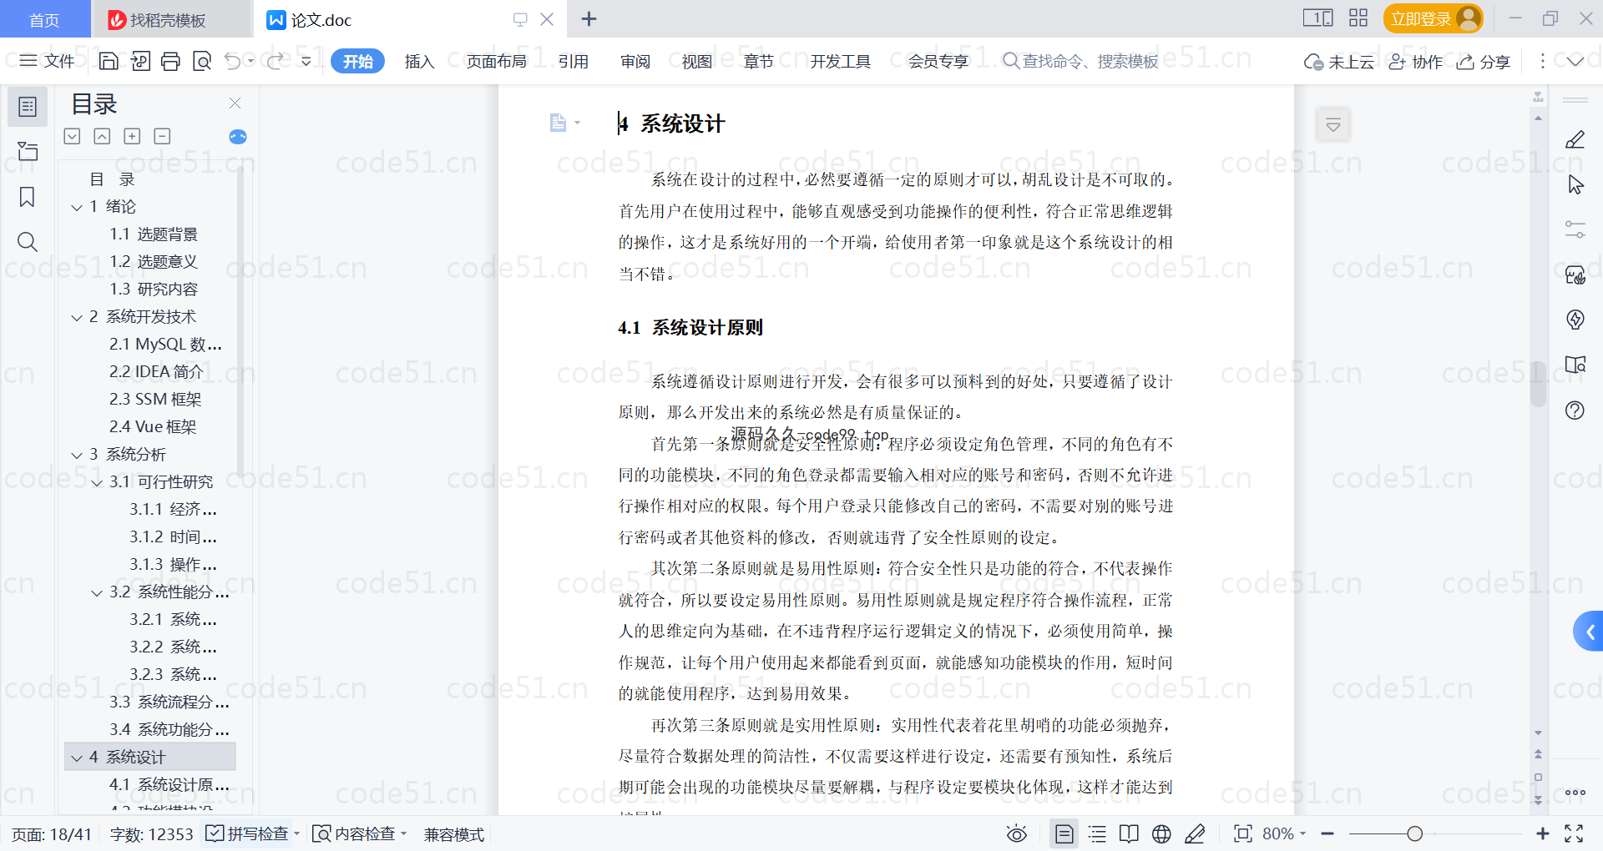Switch to page layout view icon
The height and width of the screenshot is (851, 1603).
point(1064,833)
